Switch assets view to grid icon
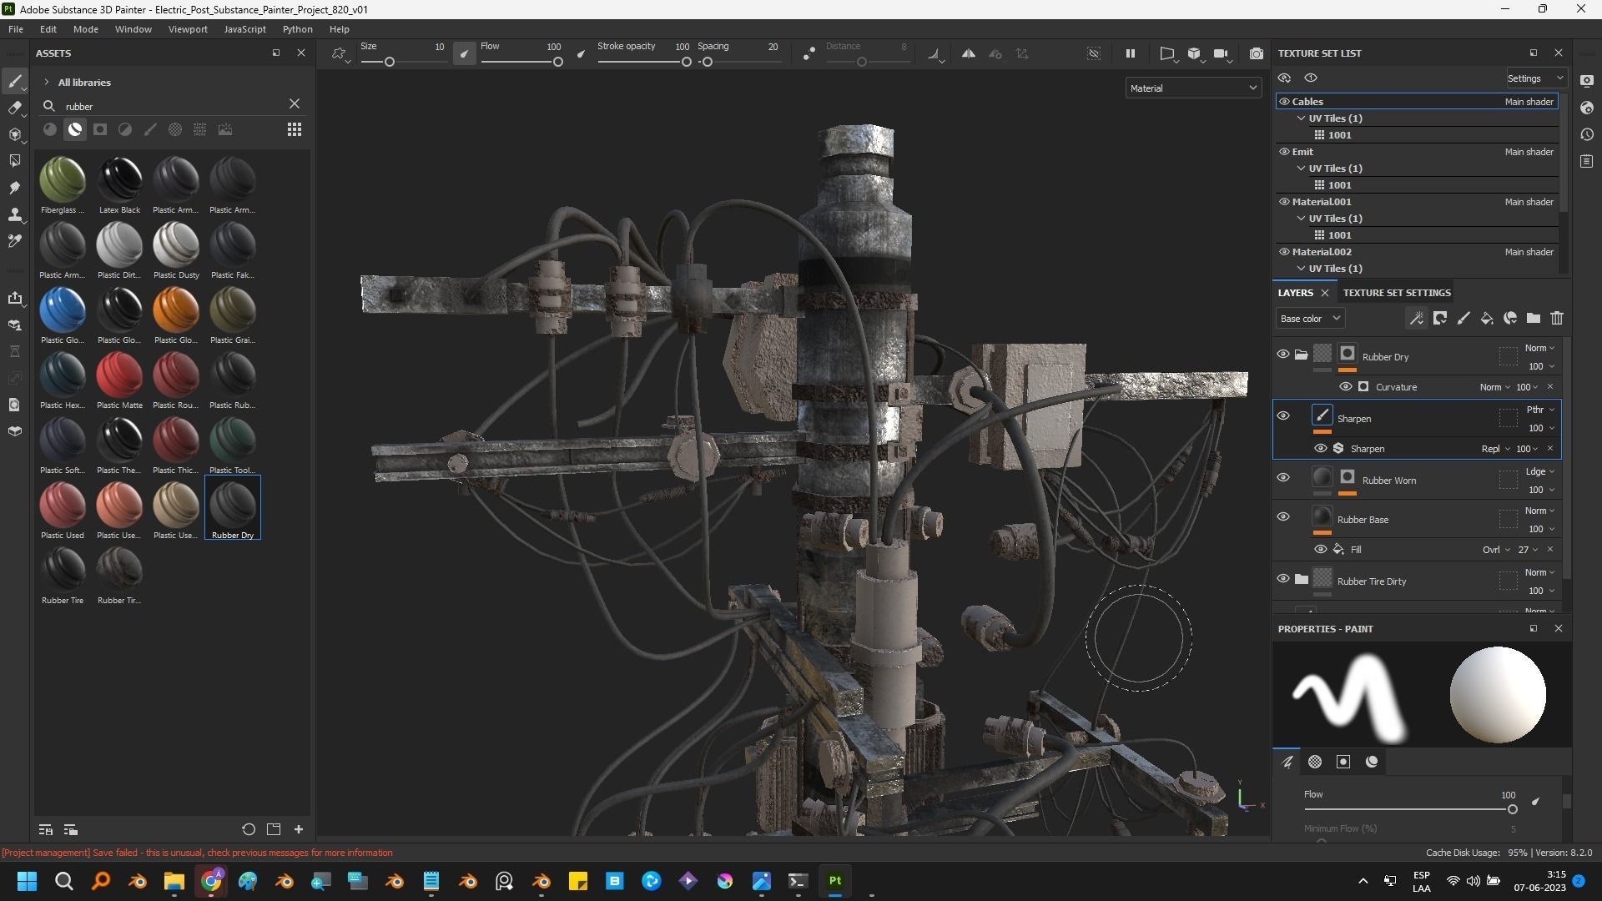The height and width of the screenshot is (901, 1602). 294,129
